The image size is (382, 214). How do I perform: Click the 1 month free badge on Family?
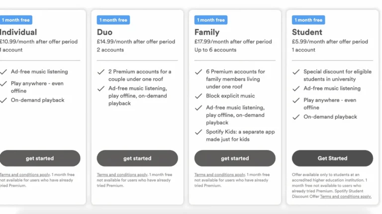click(211, 20)
